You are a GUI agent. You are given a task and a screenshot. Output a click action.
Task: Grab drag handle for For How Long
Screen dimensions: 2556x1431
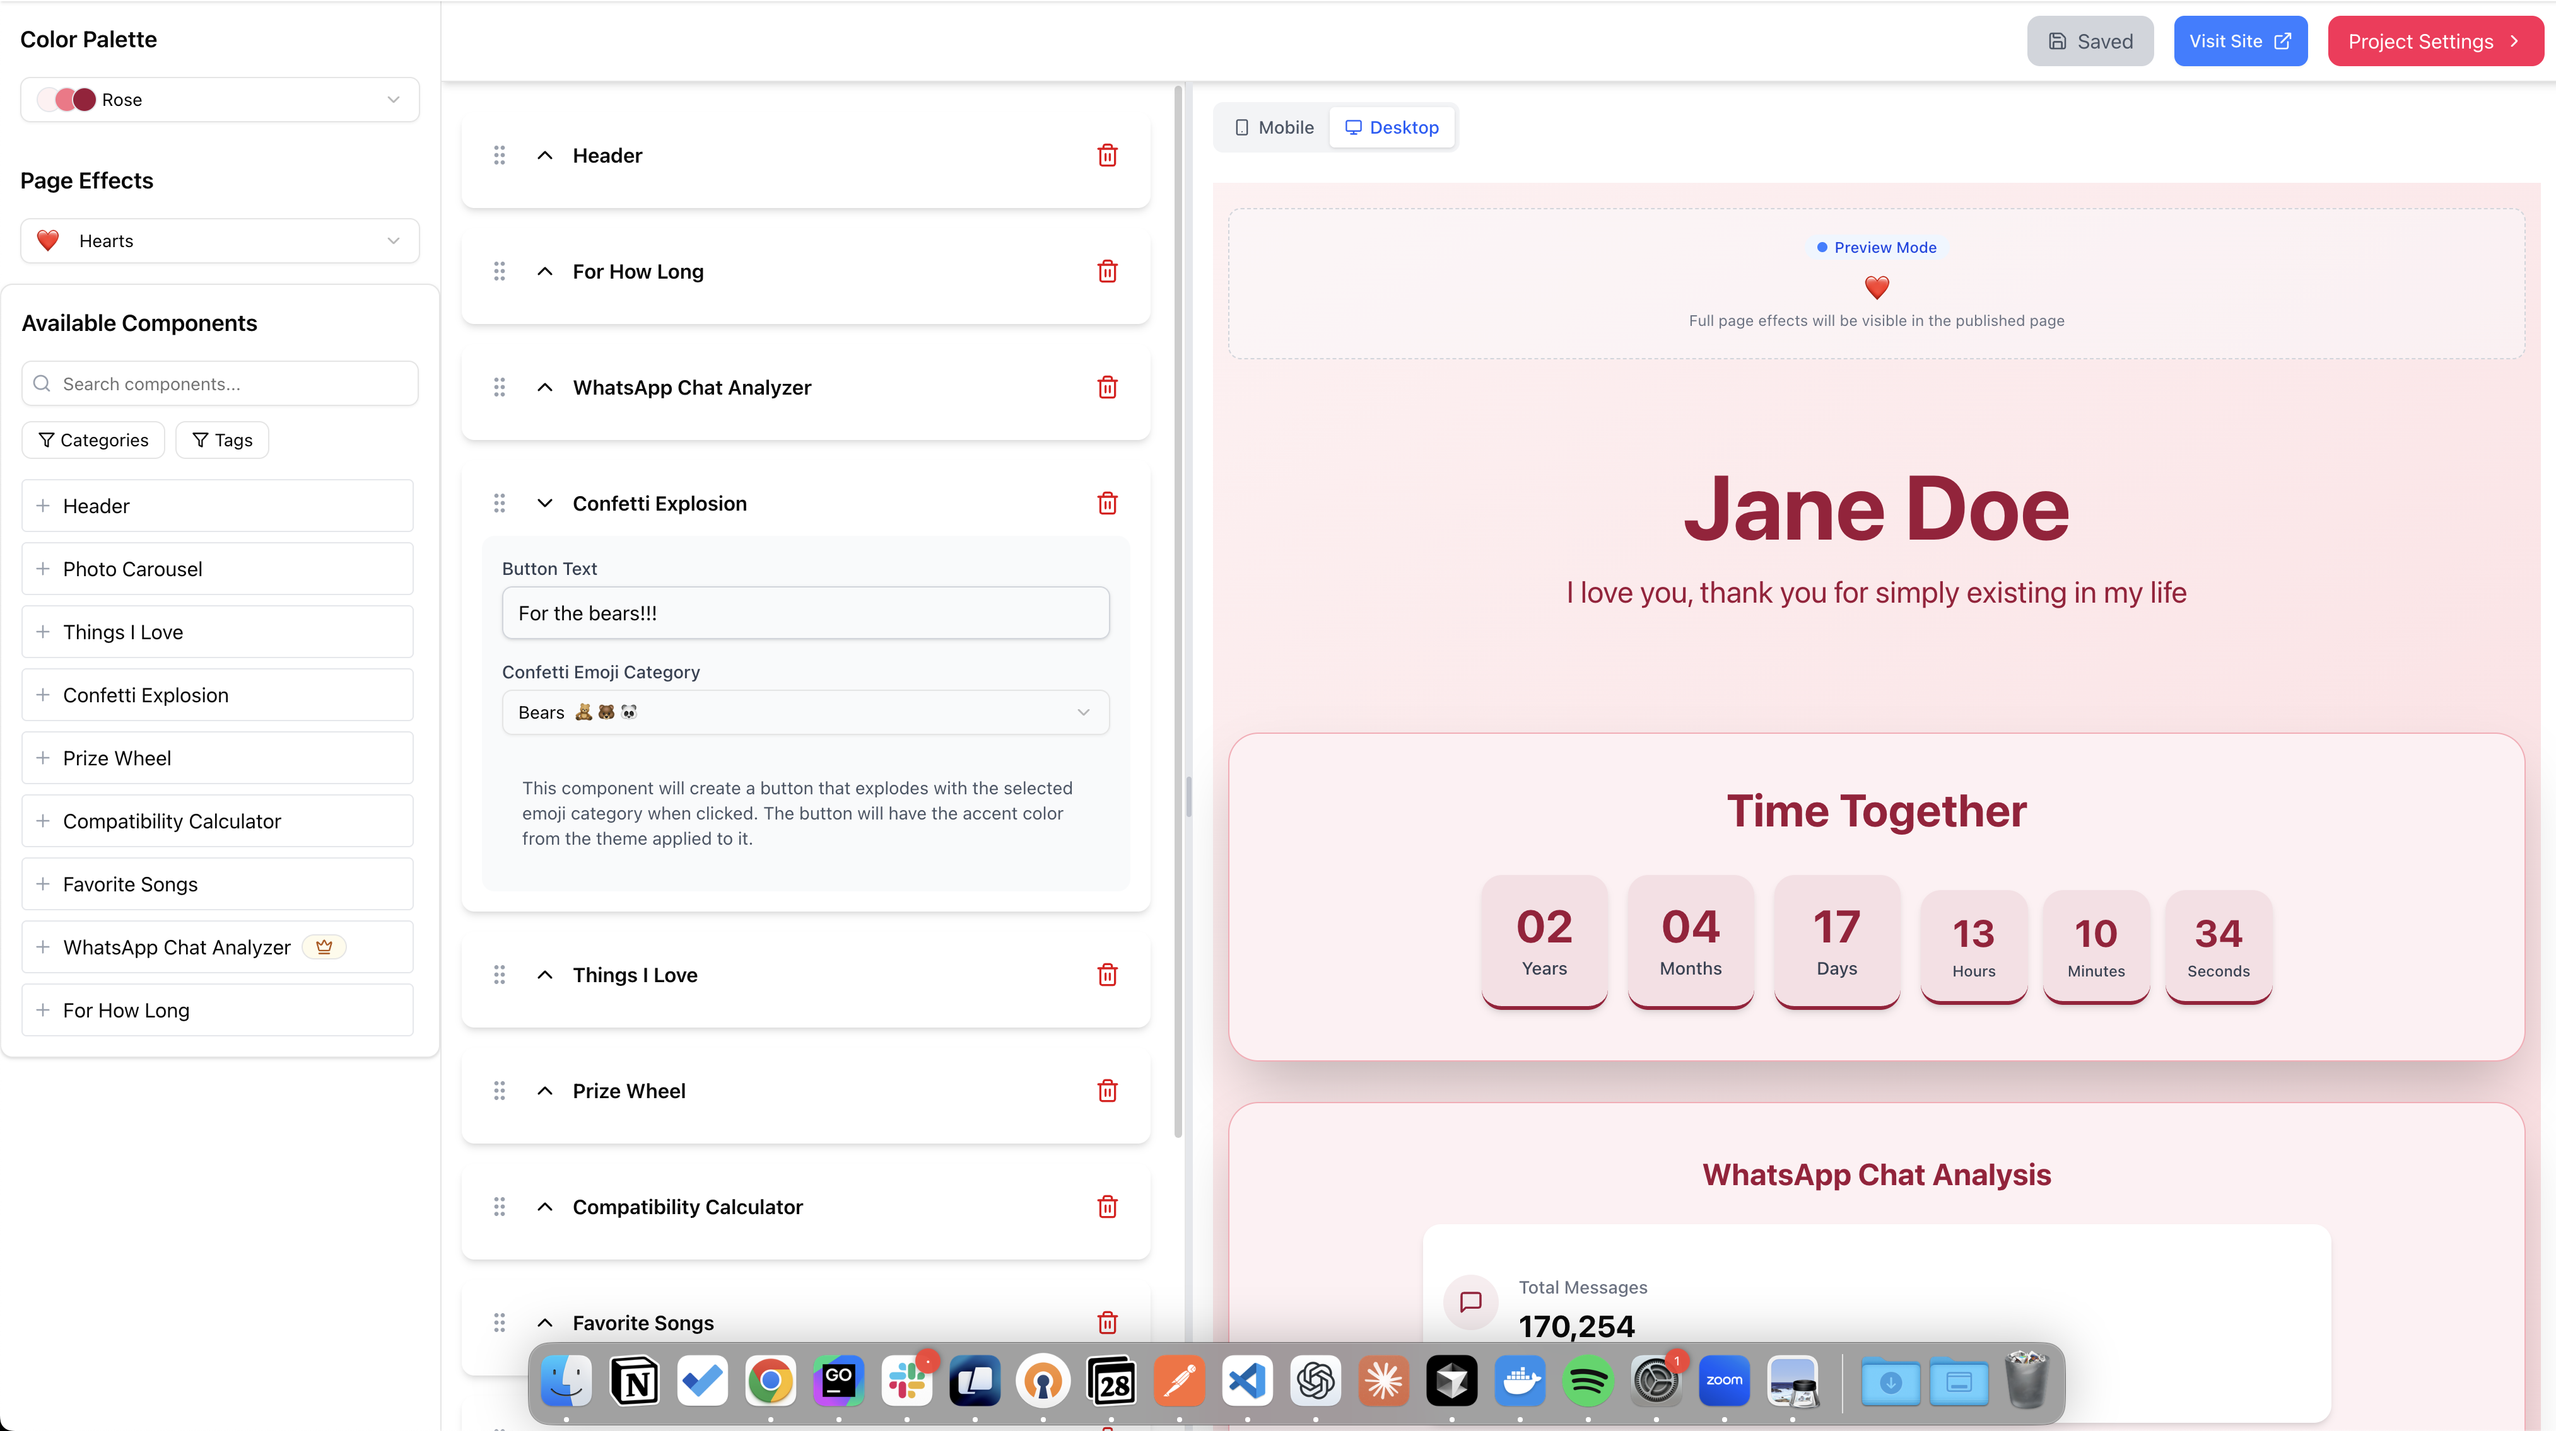click(499, 272)
